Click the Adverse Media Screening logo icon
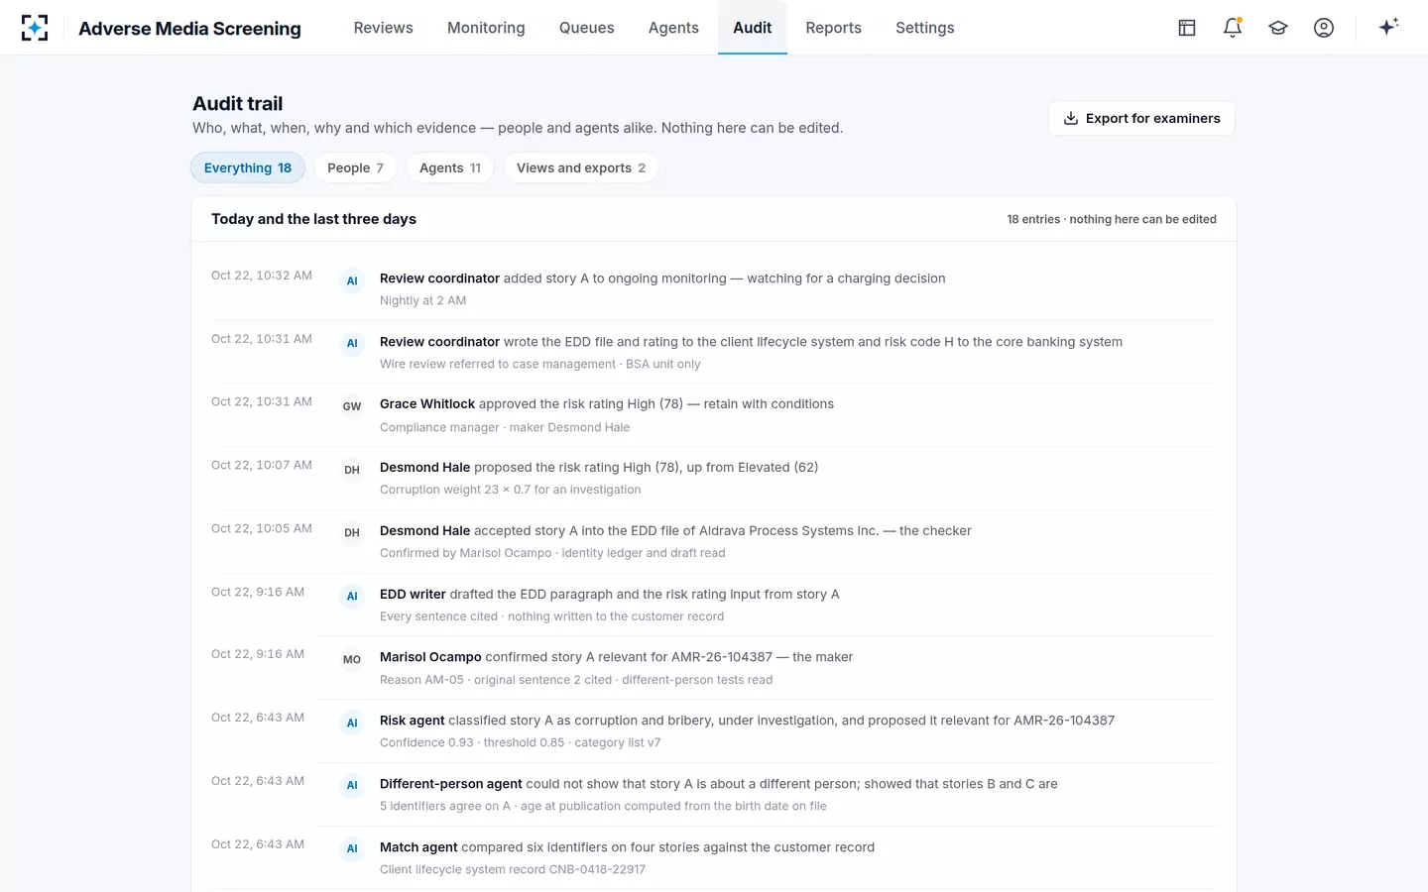The image size is (1428, 892). click(35, 28)
